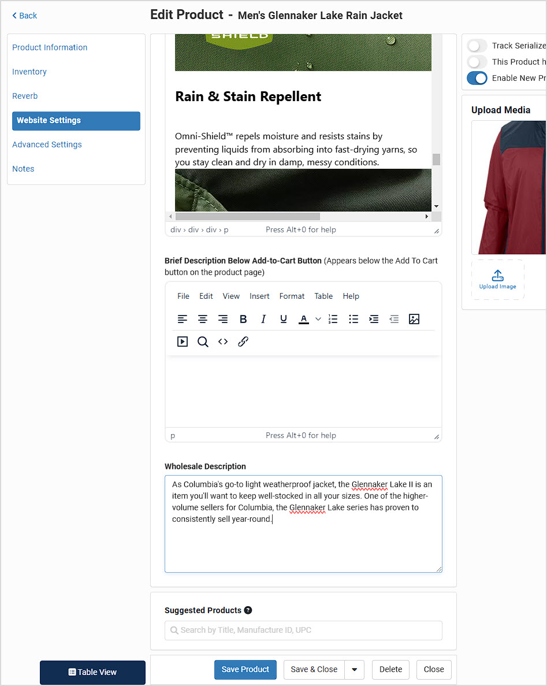
Task: Click the upper editor's vertical scrollbar thumb
Action: 436,160
